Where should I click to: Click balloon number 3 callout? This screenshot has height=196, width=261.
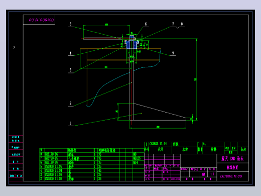point(70,70)
